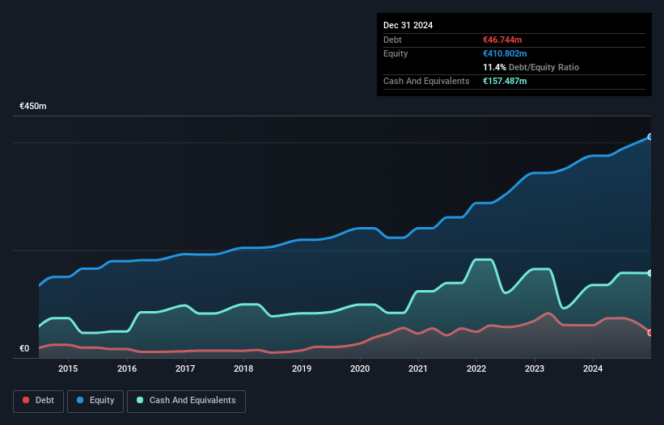Click the Dec 31 2024 tooltip date header
The height and width of the screenshot is (425, 664).
click(x=408, y=25)
